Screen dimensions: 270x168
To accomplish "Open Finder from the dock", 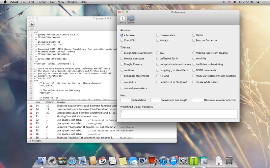I will (42, 161).
